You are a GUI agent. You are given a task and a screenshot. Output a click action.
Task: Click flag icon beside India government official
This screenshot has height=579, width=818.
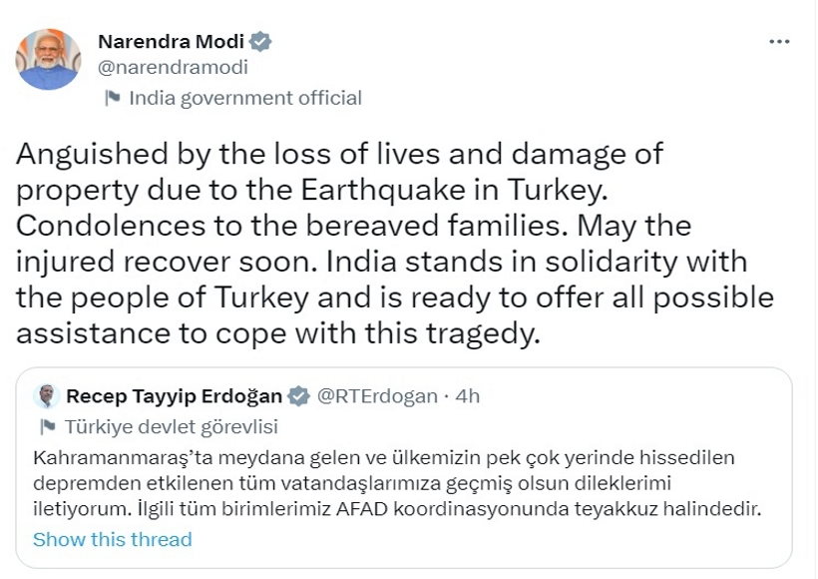point(113,98)
